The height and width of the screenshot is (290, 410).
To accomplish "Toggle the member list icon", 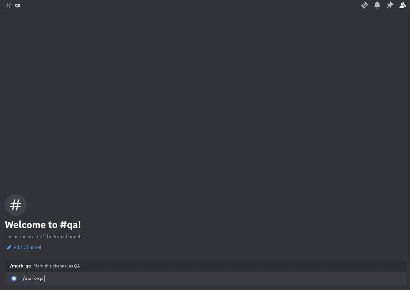I will click(403, 5).
